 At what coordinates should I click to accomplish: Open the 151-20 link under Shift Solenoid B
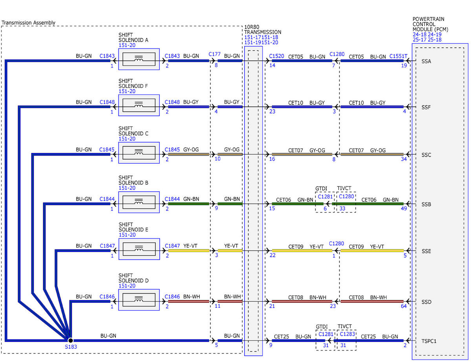point(127,188)
